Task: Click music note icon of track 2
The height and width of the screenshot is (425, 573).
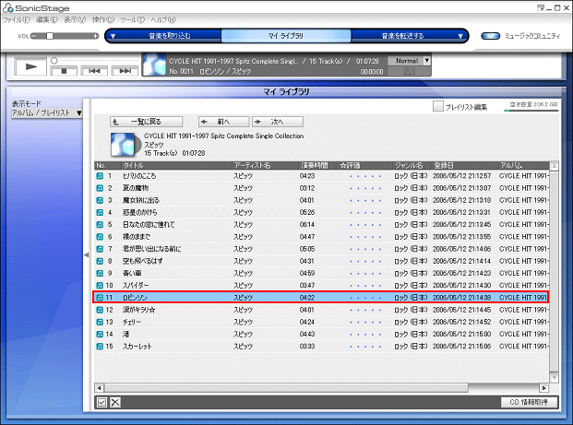Action: click(x=100, y=188)
